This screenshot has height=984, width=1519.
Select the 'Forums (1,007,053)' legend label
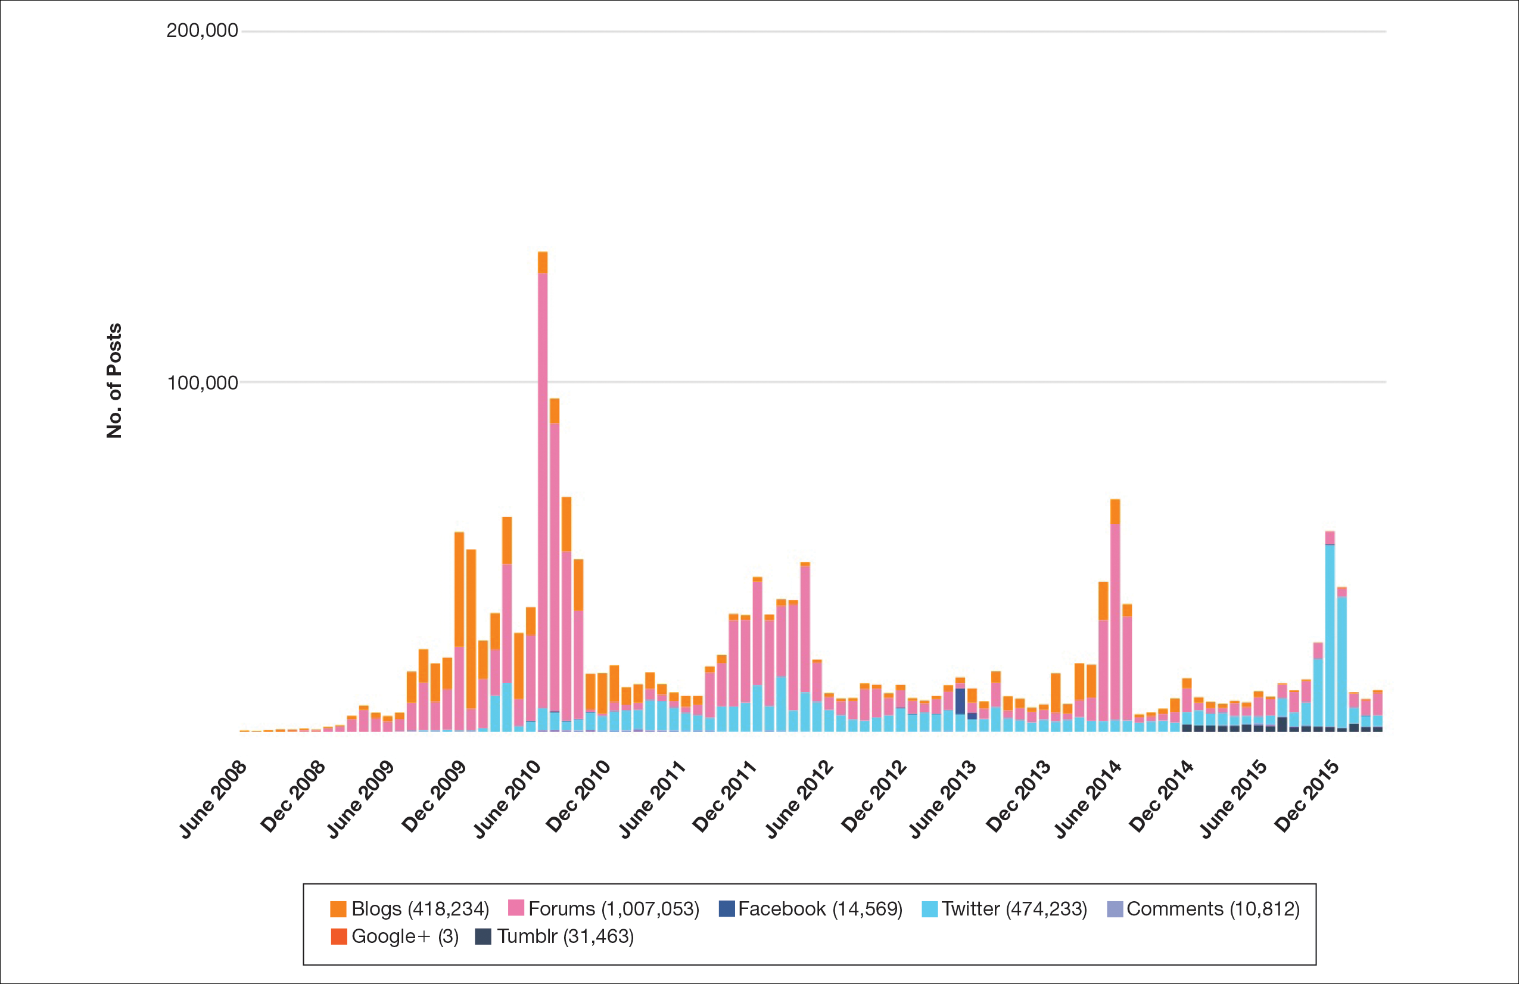(614, 909)
